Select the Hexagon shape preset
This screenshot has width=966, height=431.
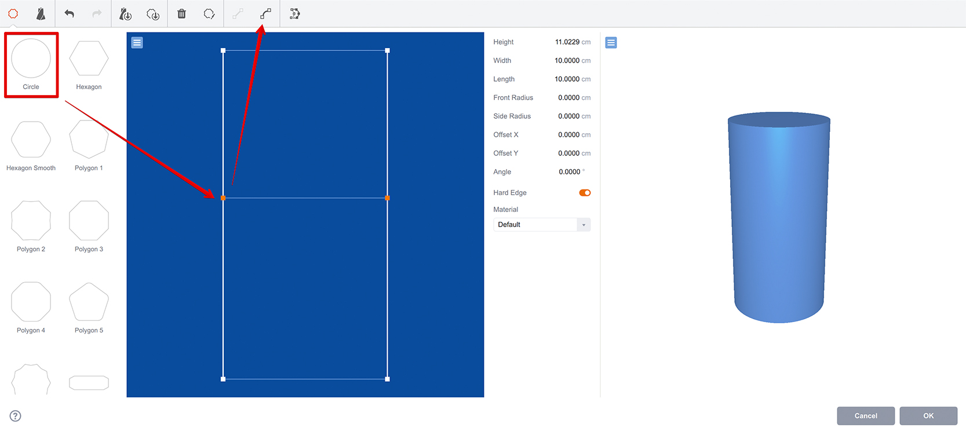point(89,65)
